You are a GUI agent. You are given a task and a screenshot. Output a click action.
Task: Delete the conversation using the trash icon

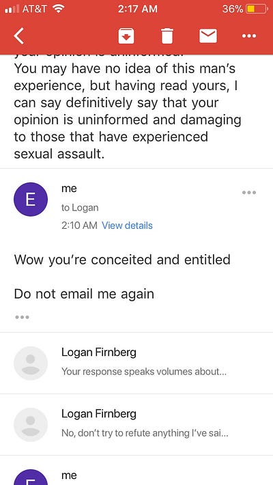[x=167, y=36]
